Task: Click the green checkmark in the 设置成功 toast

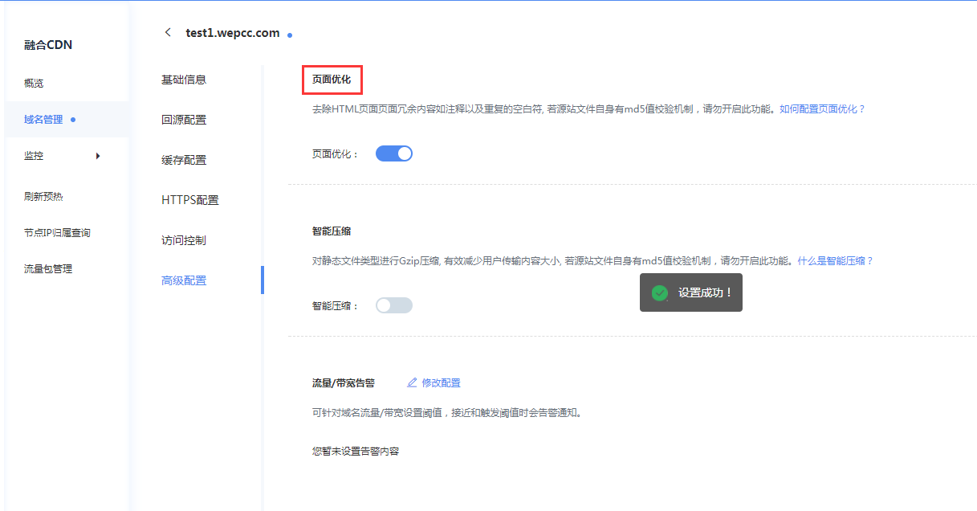Action: [x=660, y=293]
